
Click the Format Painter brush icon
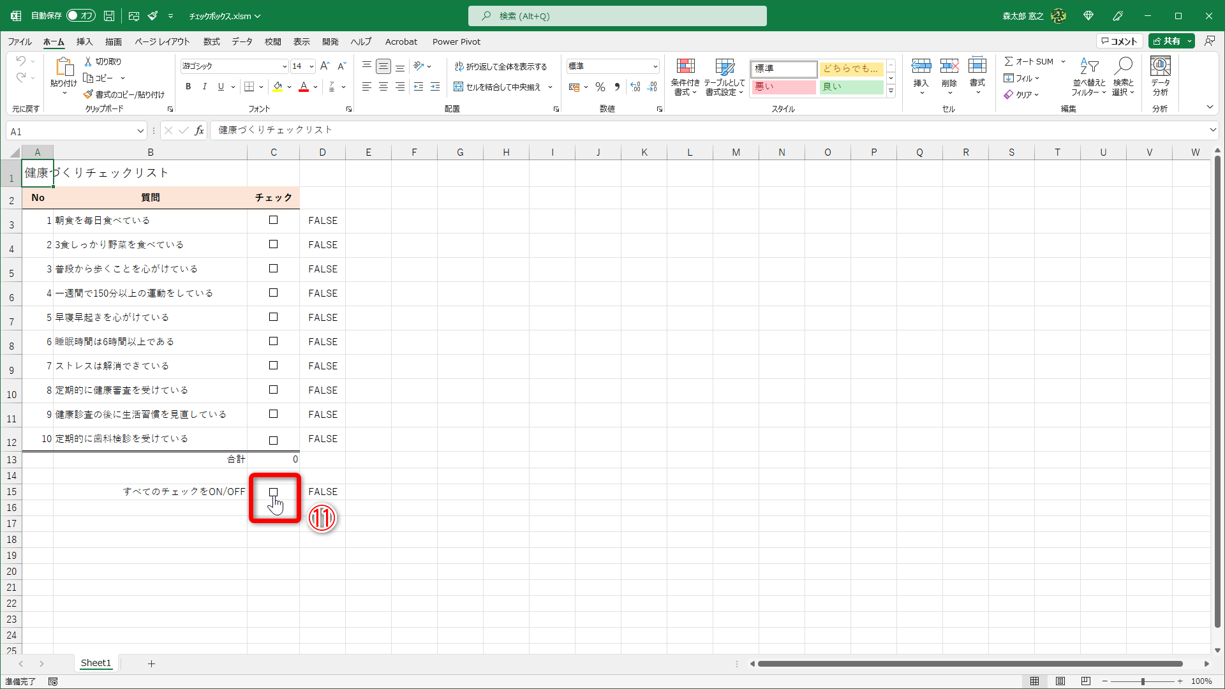tap(89, 94)
